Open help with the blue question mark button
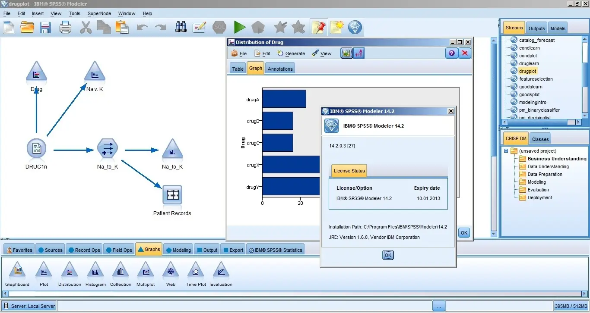Screen dimensions: 590x313 (451, 53)
